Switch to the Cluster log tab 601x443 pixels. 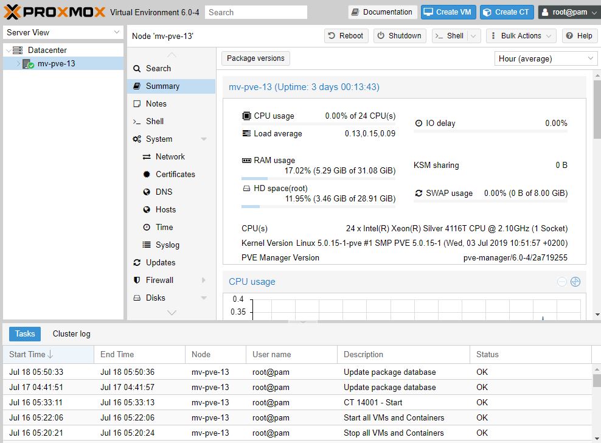71,333
